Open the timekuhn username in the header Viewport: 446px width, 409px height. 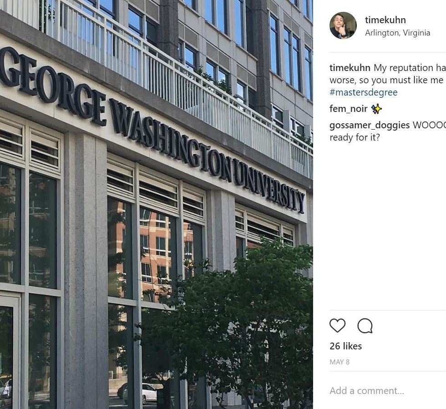point(385,20)
